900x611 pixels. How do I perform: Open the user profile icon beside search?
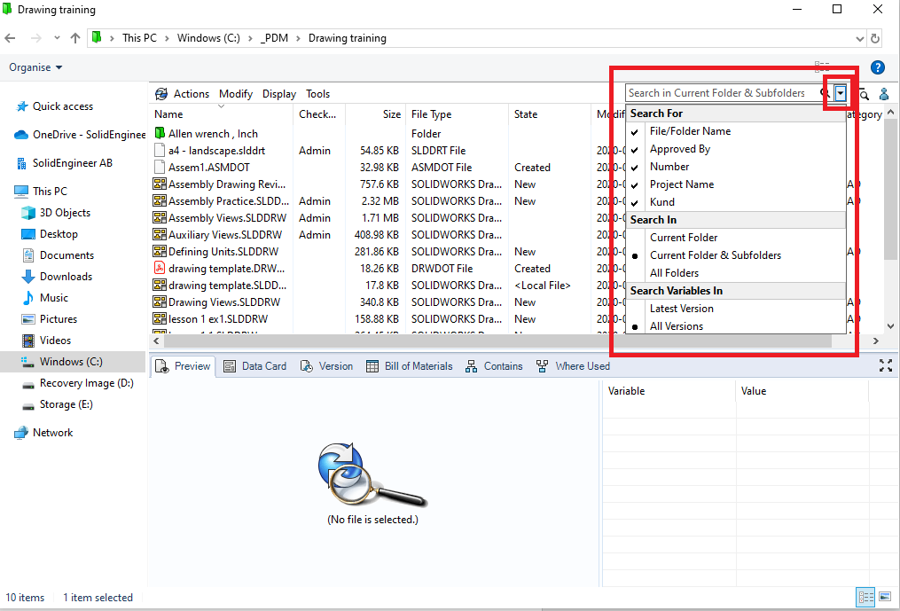pyautogui.click(x=884, y=94)
